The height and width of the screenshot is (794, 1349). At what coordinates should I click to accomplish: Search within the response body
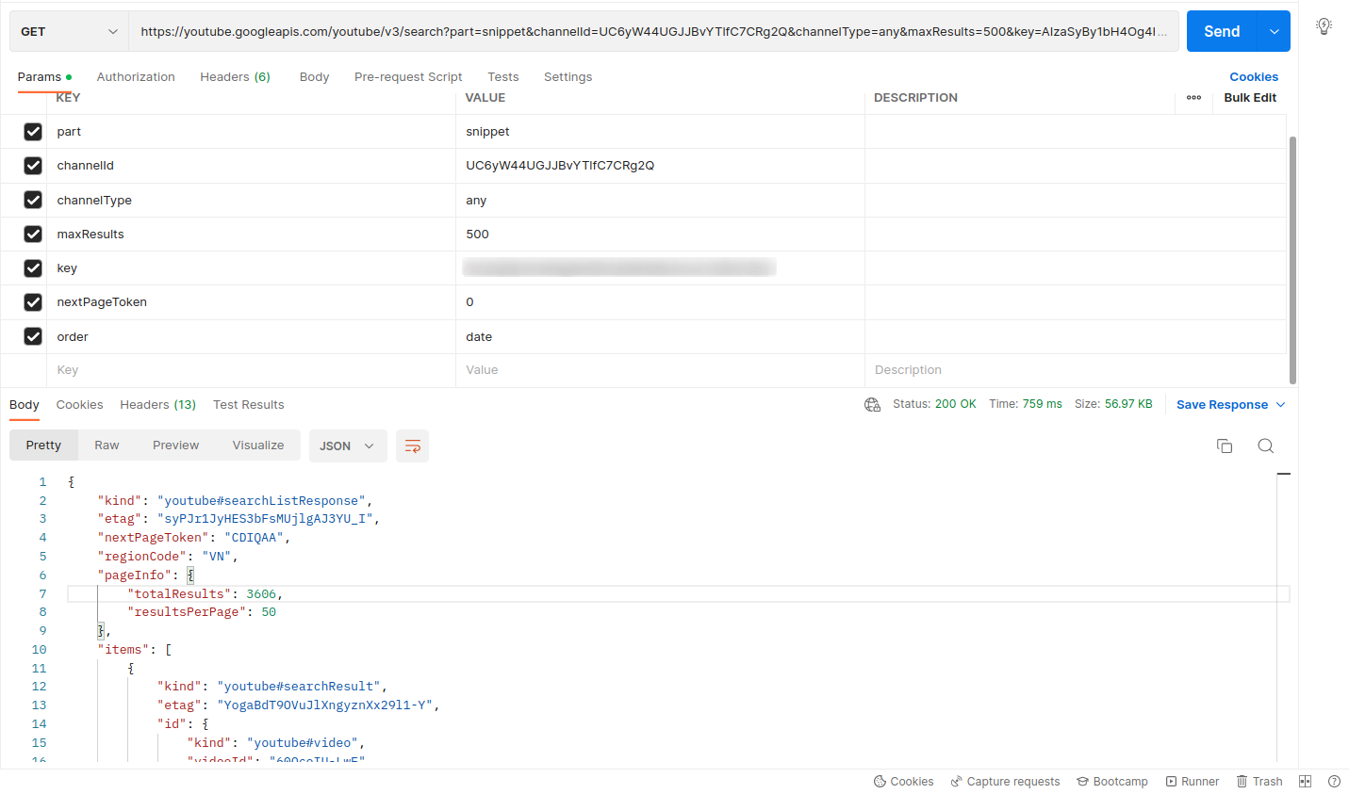click(x=1266, y=446)
